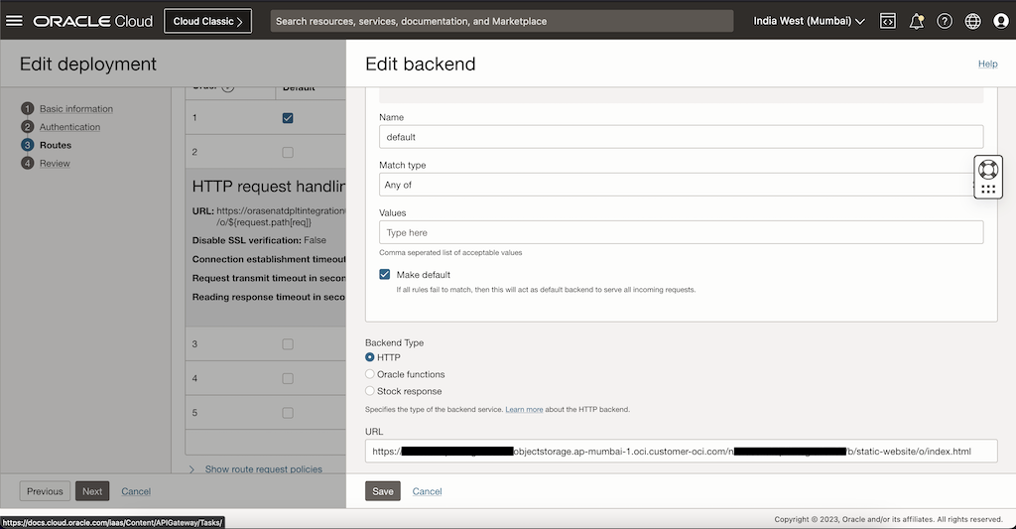Select HTTP backend type

tap(370, 357)
